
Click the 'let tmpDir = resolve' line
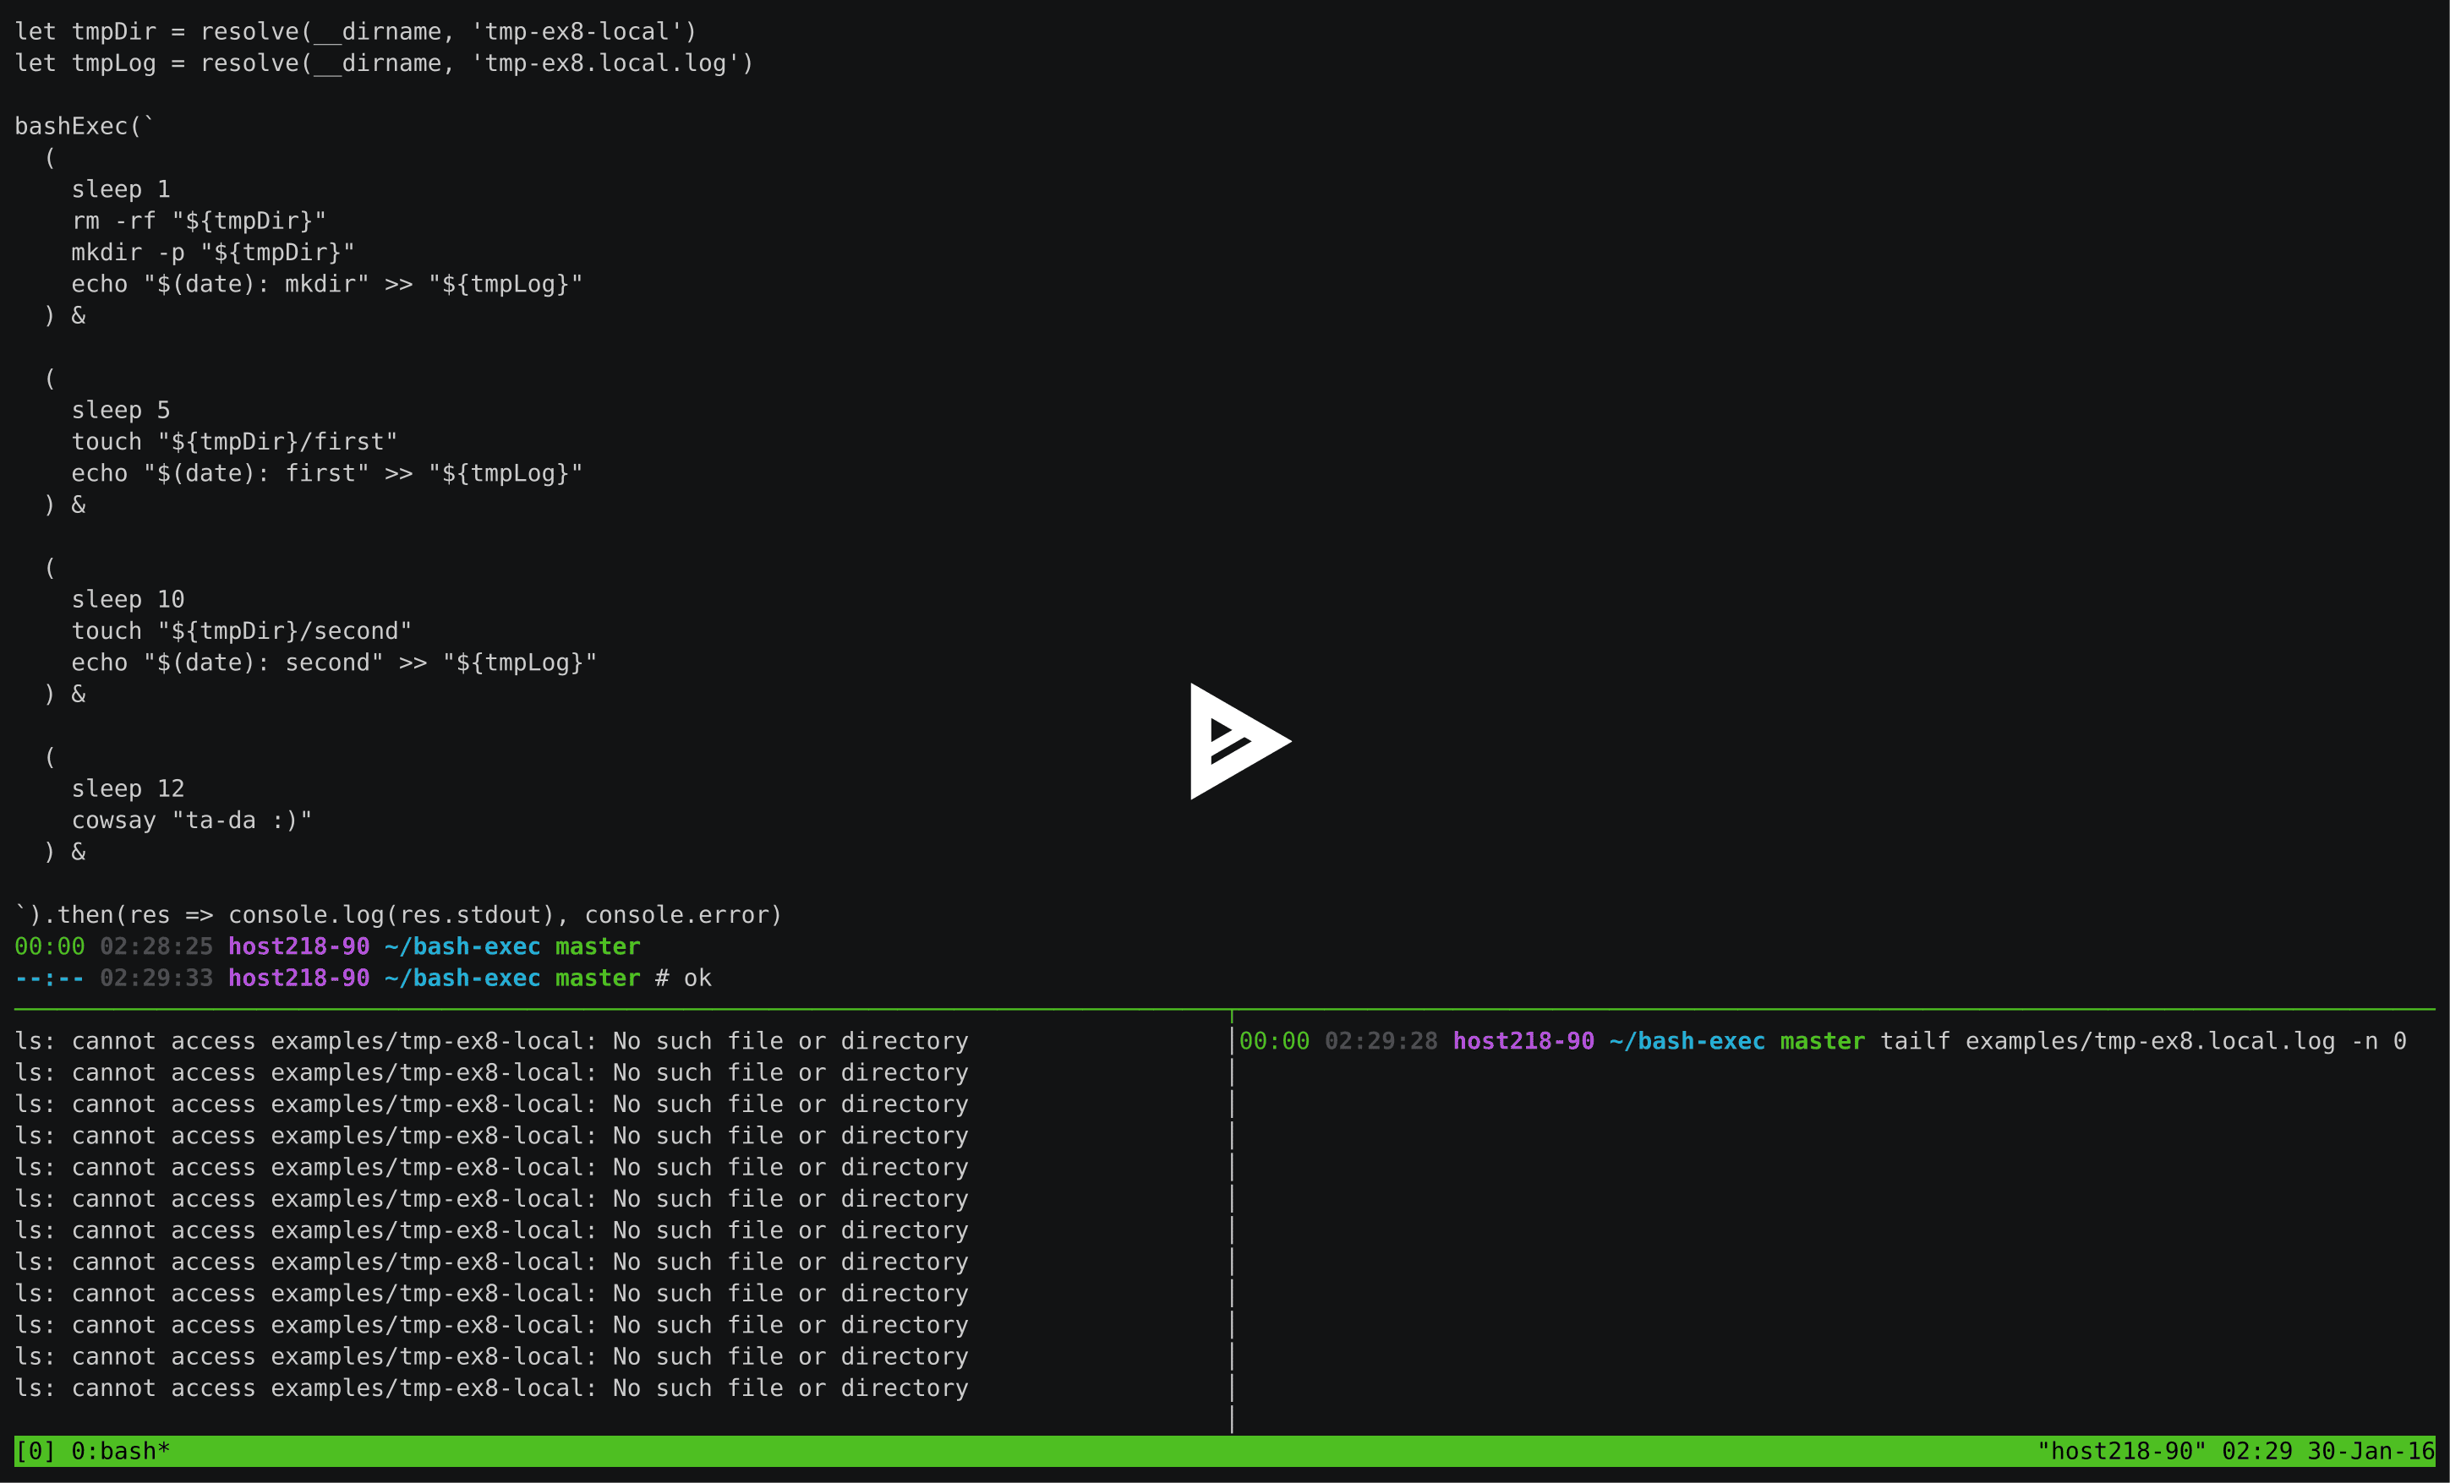(355, 32)
